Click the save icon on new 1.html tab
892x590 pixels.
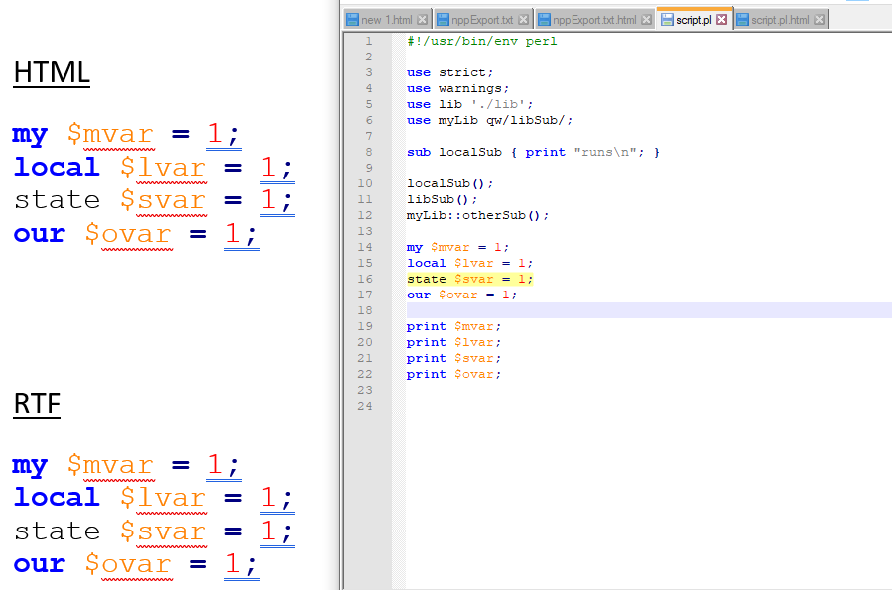tap(352, 19)
